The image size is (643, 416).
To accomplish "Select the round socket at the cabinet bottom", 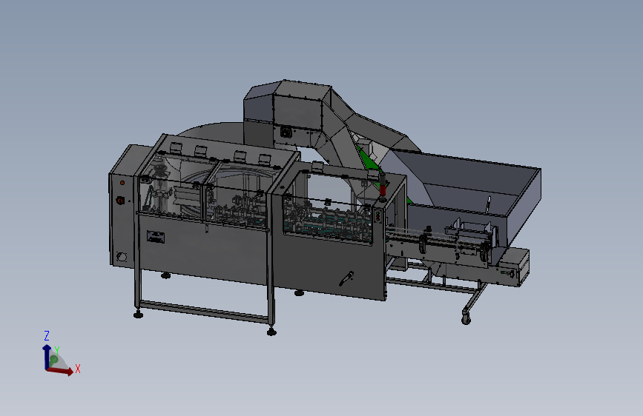I will click(x=122, y=257).
